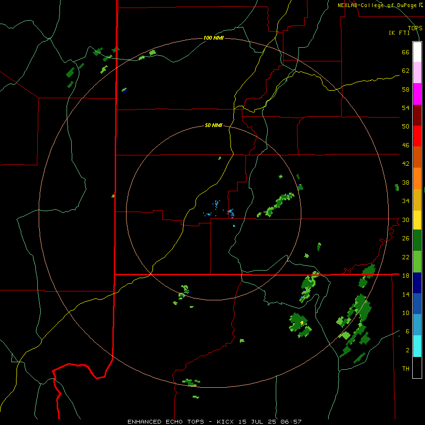
Task: Select the "18" legend value
Action: point(406,276)
